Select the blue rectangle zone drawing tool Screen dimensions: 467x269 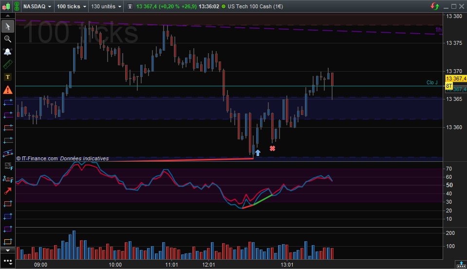pyautogui.click(x=8, y=102)
